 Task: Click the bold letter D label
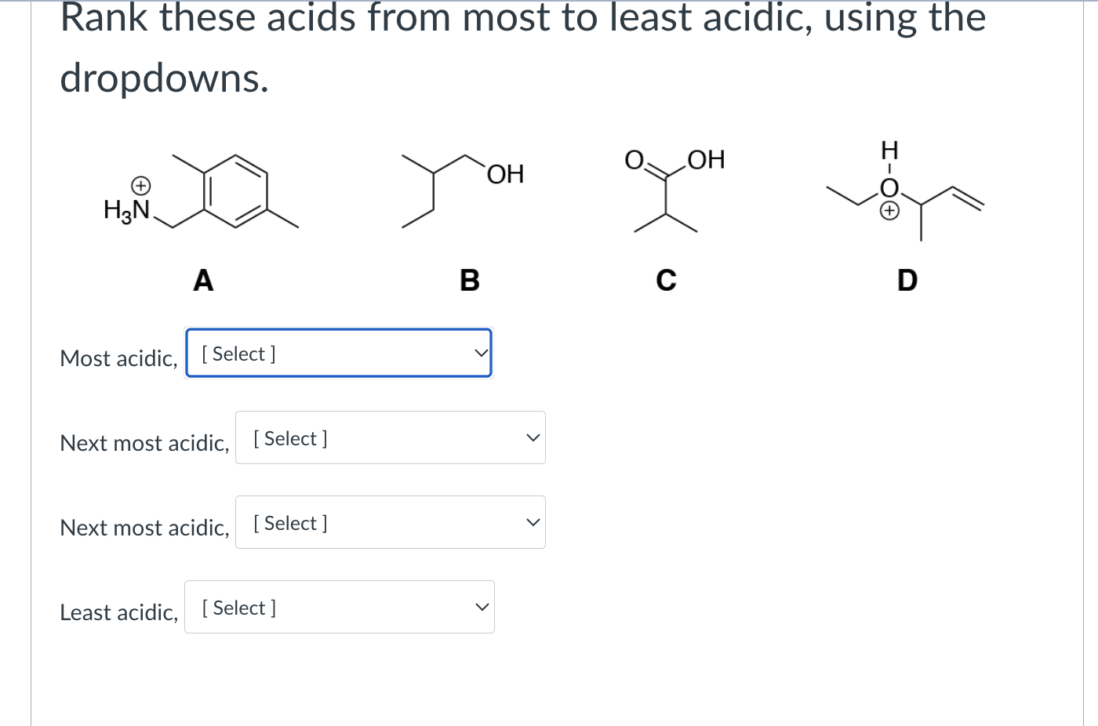coord(907,279)
